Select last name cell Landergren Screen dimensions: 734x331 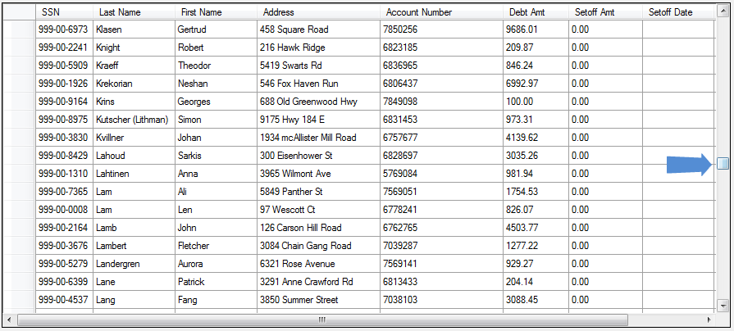click(134, 264)
